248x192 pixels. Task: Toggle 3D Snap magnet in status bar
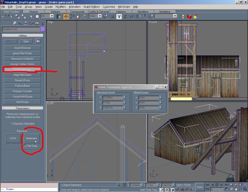coord(177,190)
